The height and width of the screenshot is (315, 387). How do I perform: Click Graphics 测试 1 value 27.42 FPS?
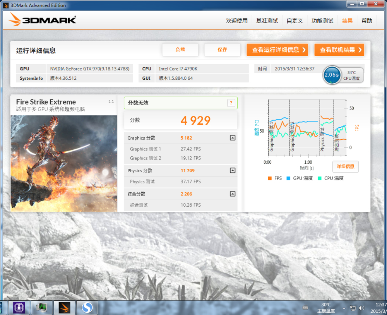[x=190, y=149]
